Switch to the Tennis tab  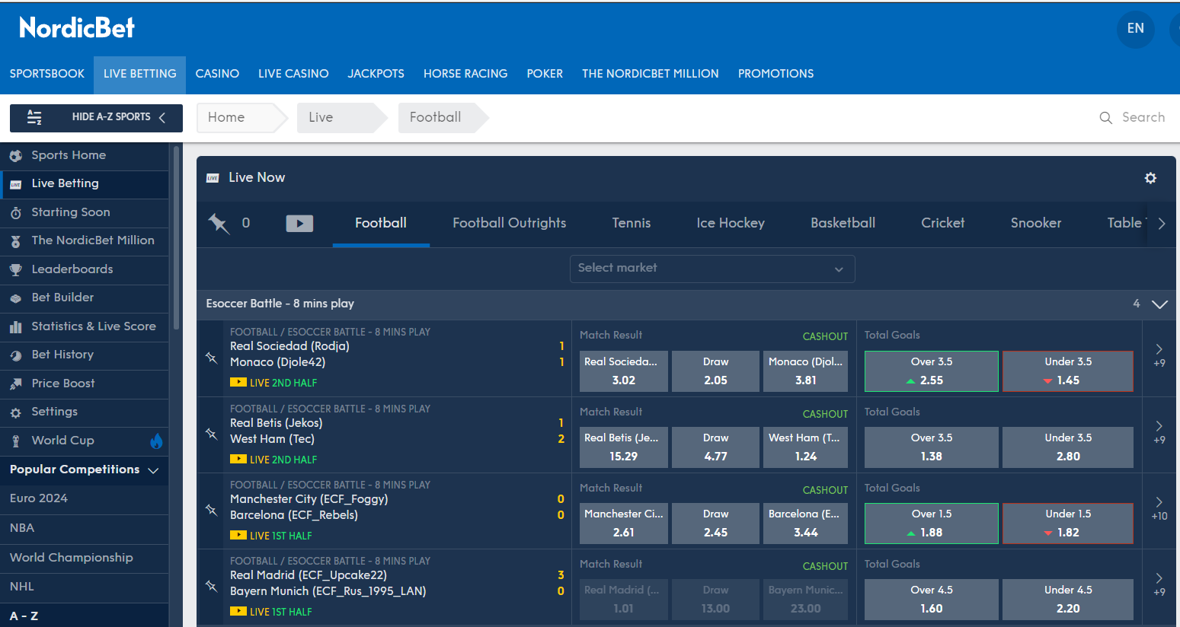(632, 223)
